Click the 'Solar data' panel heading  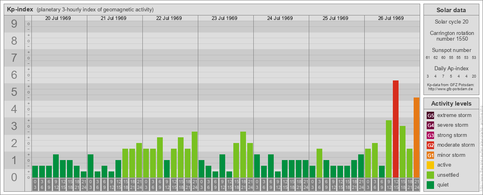point(451,10)
